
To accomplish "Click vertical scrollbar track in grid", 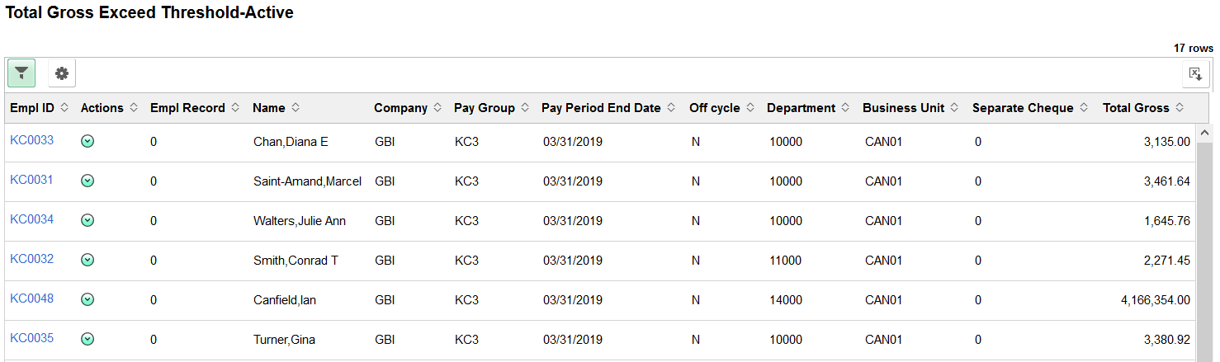I will pyautogui.click(x=1203, y=247).
